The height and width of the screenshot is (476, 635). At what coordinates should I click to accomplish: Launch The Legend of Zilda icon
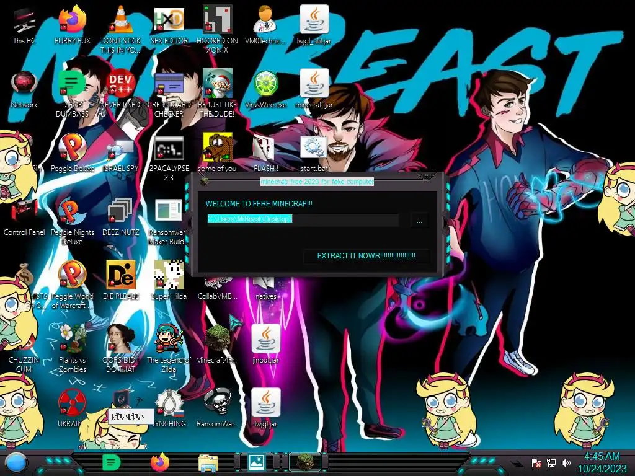point(169,350)
